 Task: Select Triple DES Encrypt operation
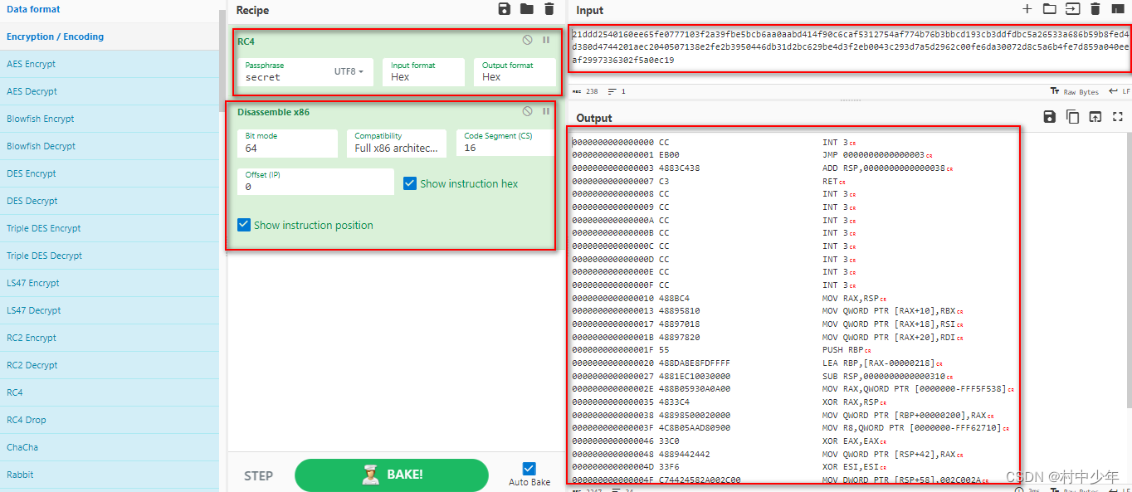click(x=110, y=228)
